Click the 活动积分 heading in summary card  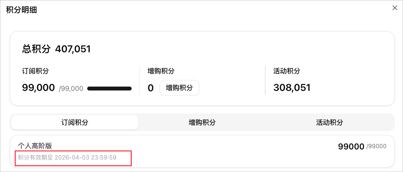point(287,71)
